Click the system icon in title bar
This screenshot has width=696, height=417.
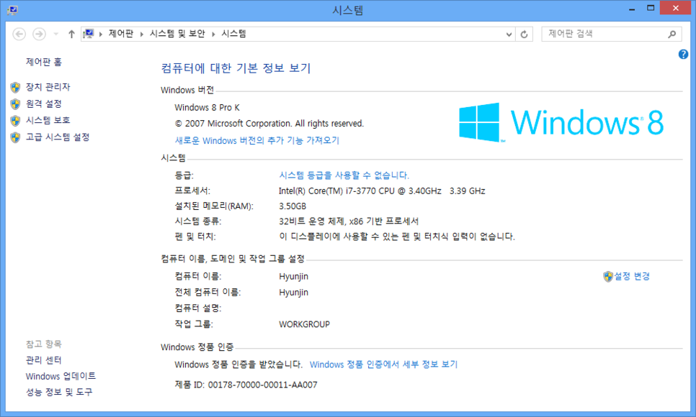click(12, 10)
